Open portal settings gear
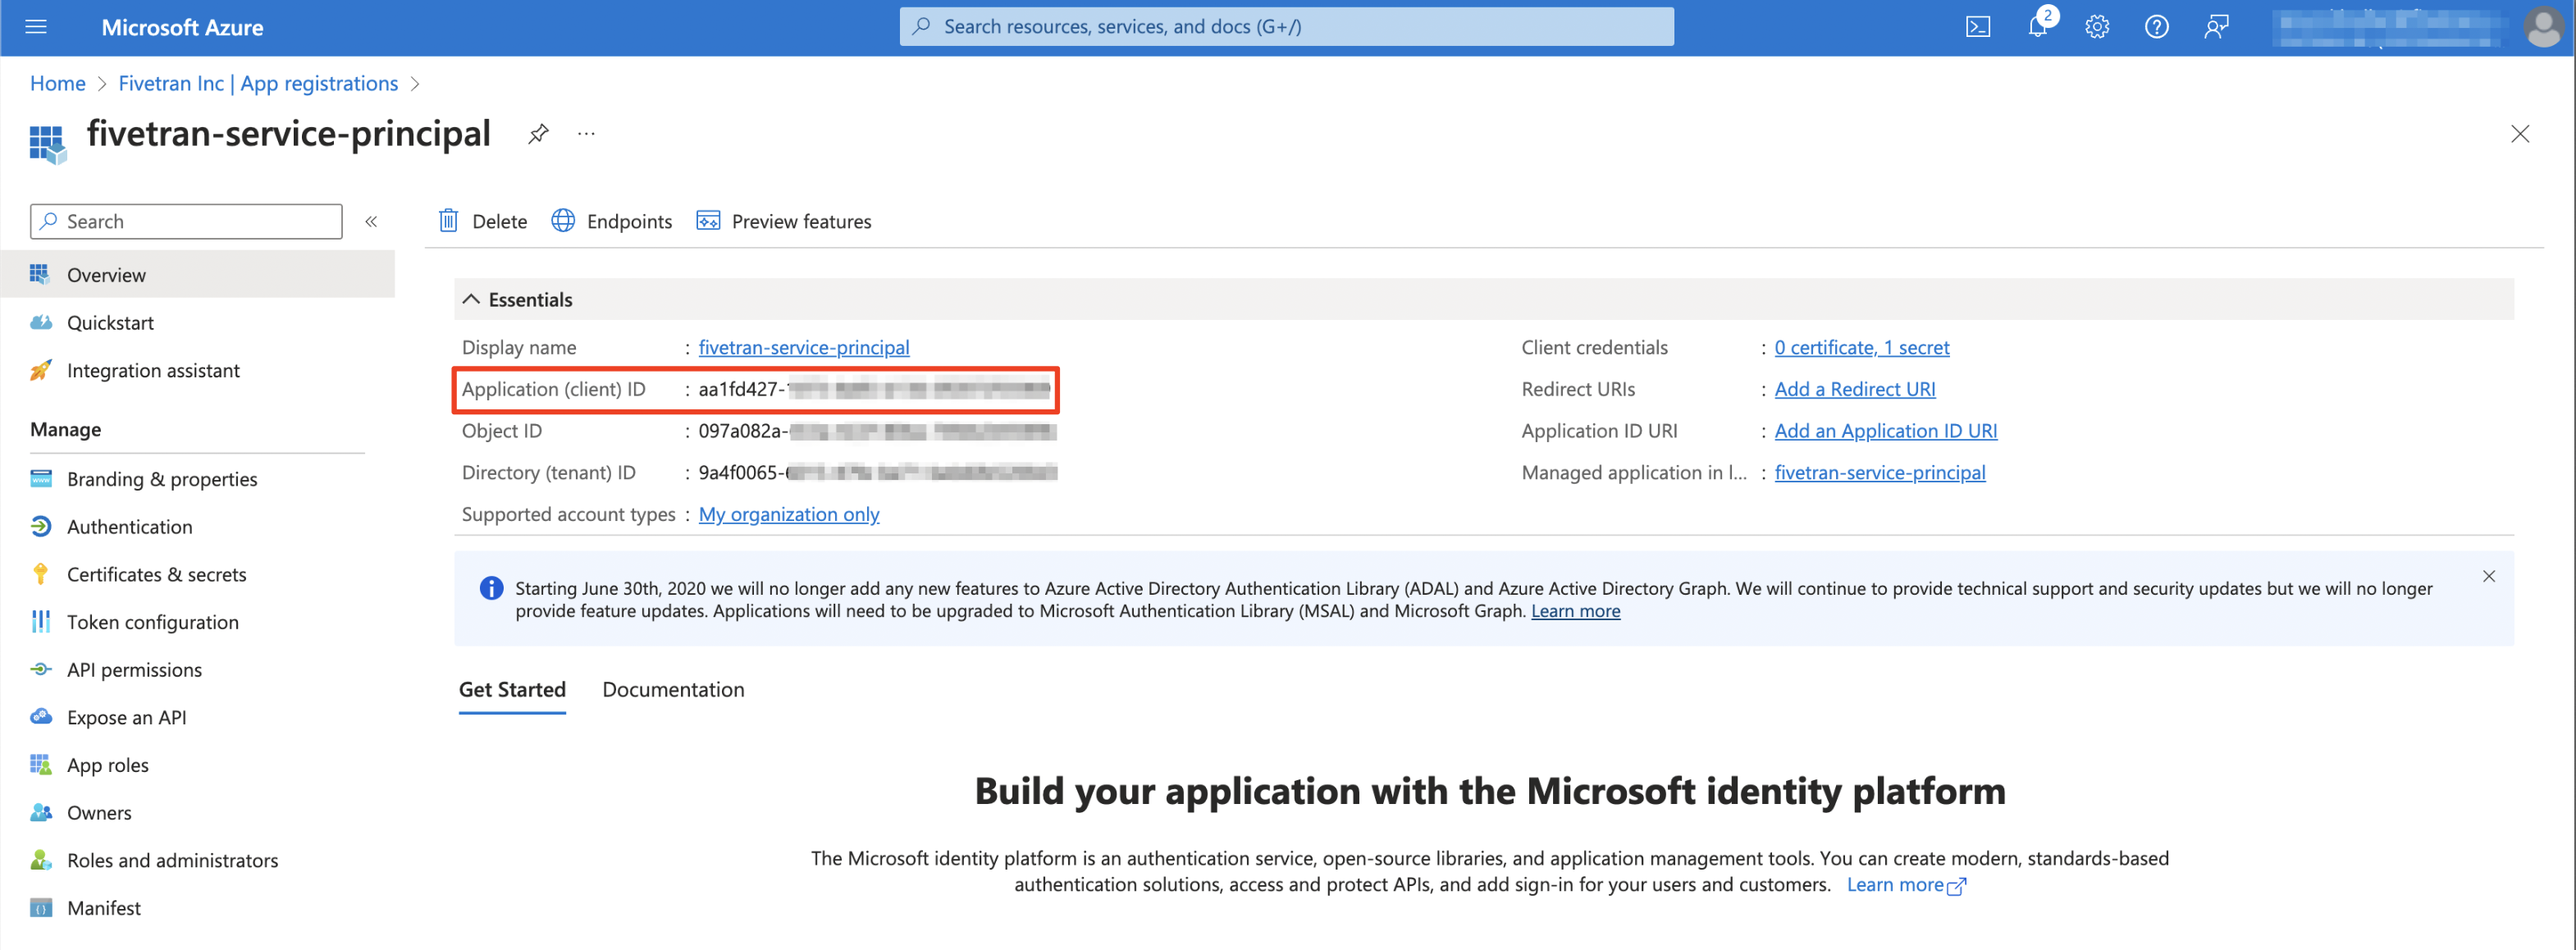 tap(2096, 27)
